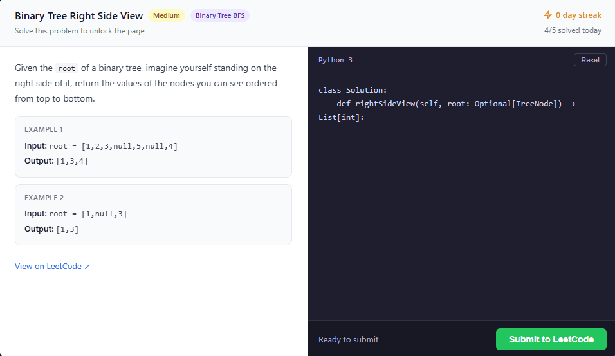Click inside the code editor area
The height and width of the screenshot is (356, 615).
(x=461, y=196)
